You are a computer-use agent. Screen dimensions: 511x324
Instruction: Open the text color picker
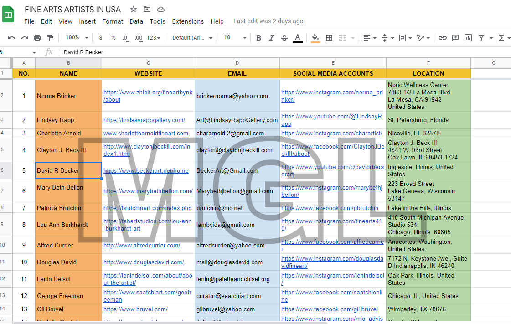298,38
